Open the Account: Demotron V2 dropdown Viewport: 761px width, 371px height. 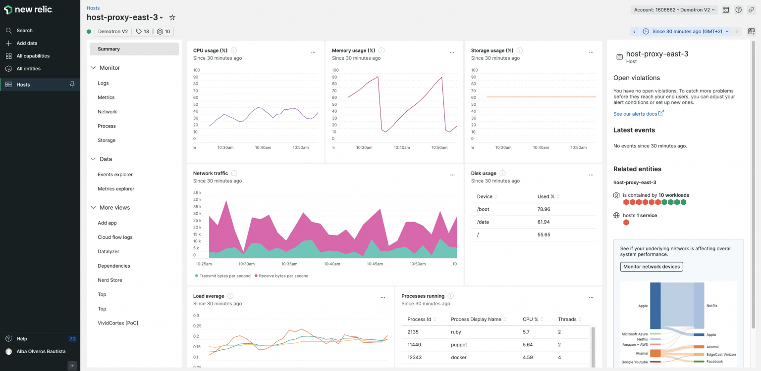(674, 9)
